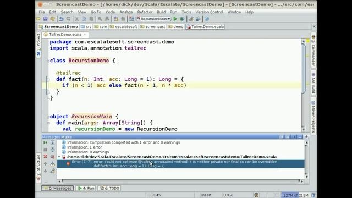Toggle the Insert mode indicator in the status bar
Screen dimensions: 352x198
206,195
